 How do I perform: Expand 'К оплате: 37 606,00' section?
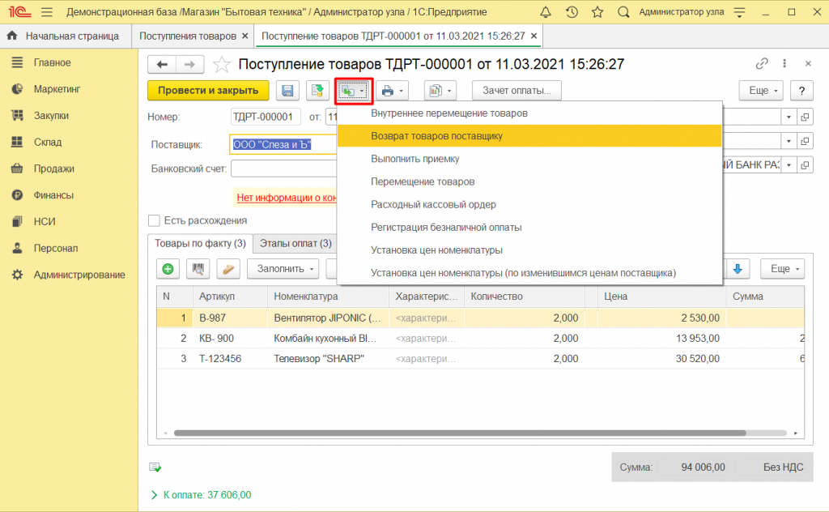[155, 494]
